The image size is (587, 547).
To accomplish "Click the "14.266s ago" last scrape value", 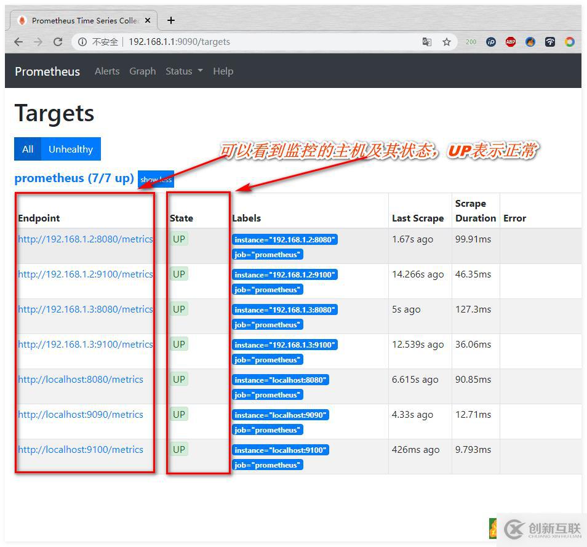I will (418, 274).
